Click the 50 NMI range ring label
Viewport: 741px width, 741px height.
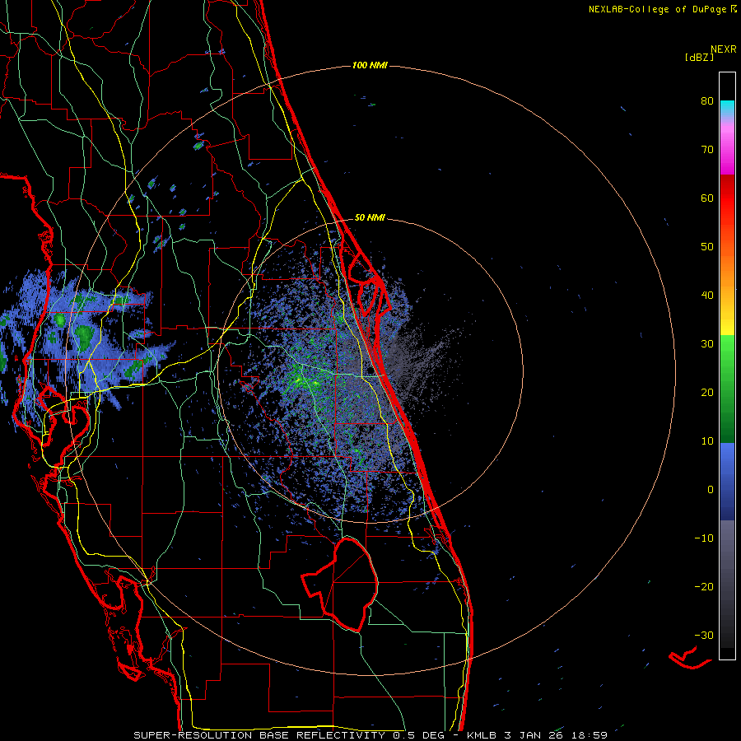point(370,218)
